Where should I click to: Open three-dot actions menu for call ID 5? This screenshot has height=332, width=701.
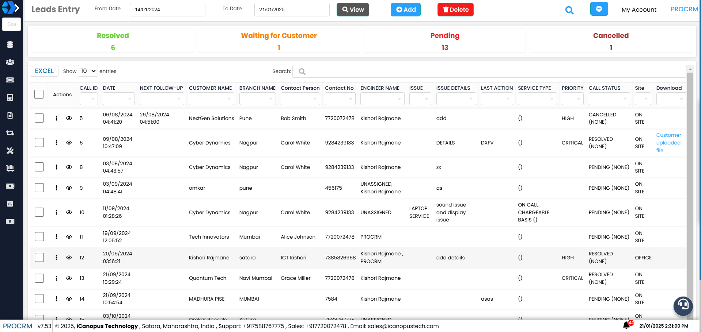[x=56, y=118]
